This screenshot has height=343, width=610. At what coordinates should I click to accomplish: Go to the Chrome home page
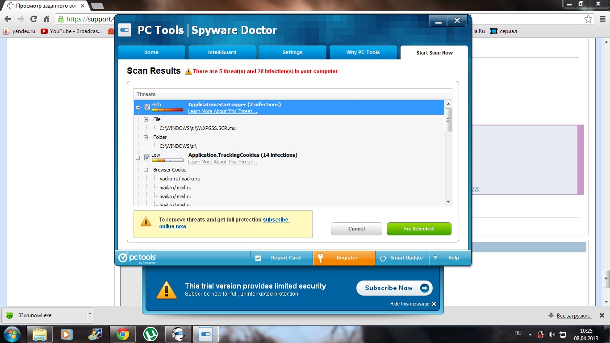tap(46, 19)
